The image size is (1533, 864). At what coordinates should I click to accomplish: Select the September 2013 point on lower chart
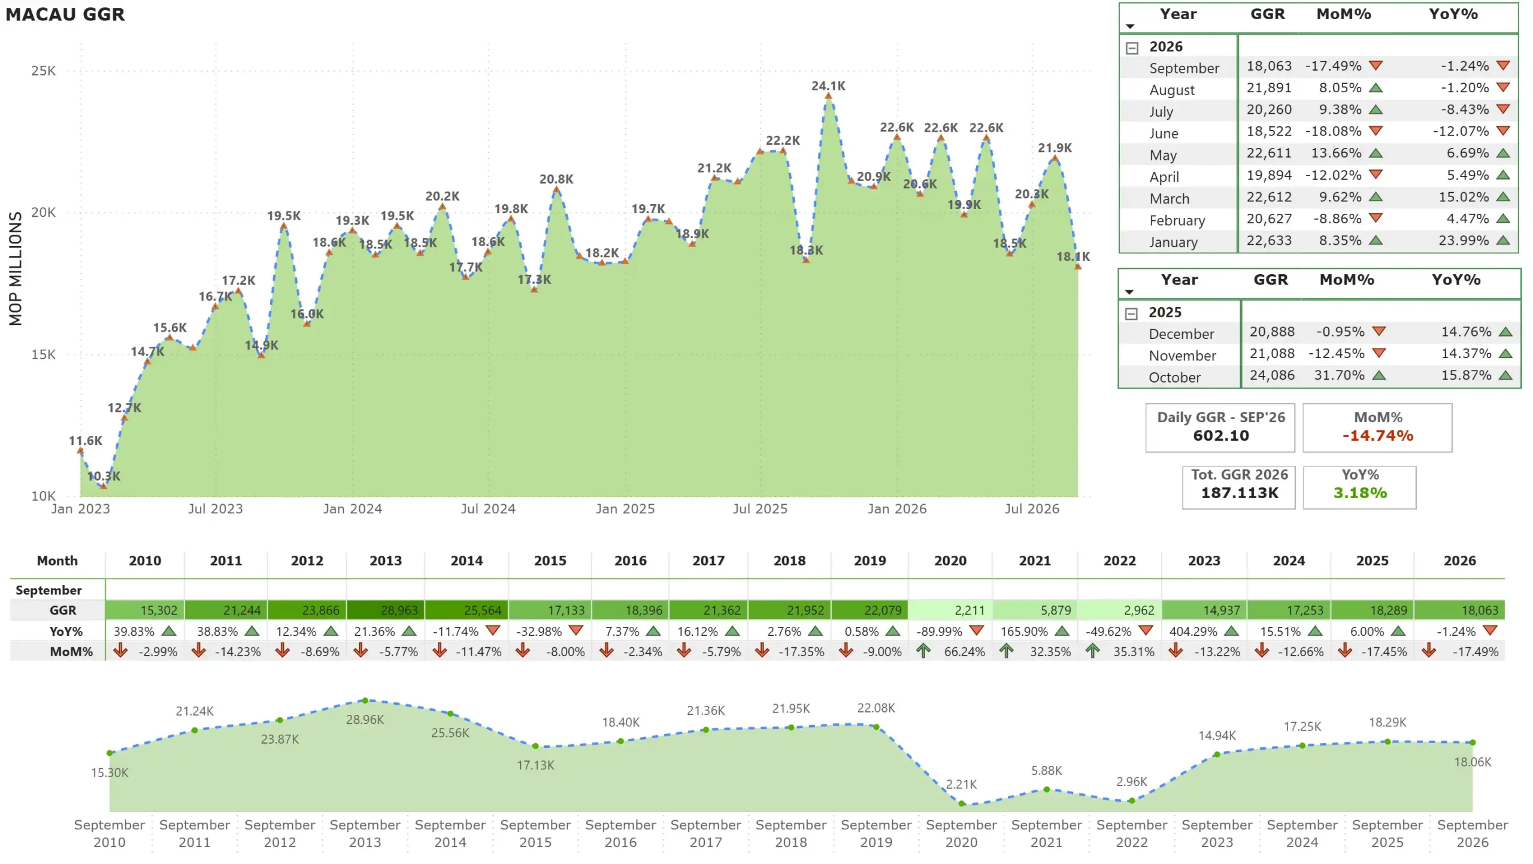coord(365,700)
